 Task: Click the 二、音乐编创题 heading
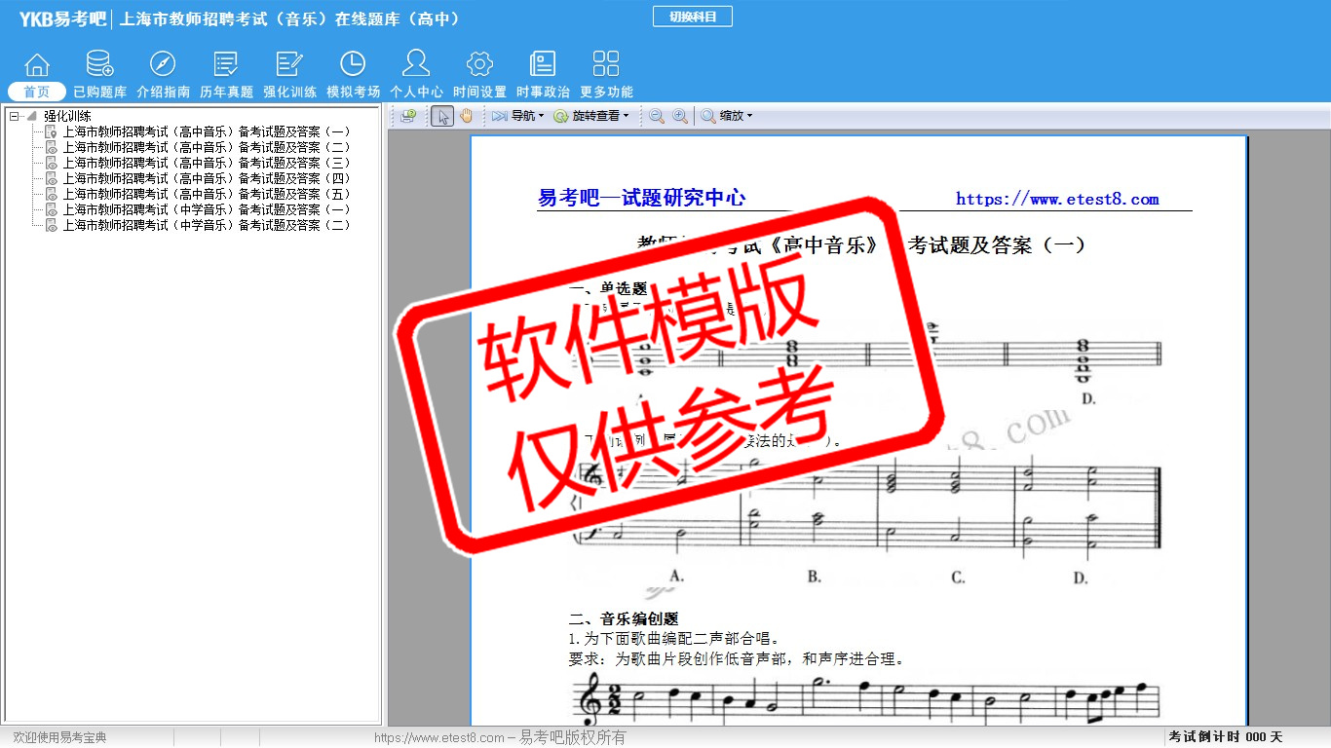[x=624, y=618]
